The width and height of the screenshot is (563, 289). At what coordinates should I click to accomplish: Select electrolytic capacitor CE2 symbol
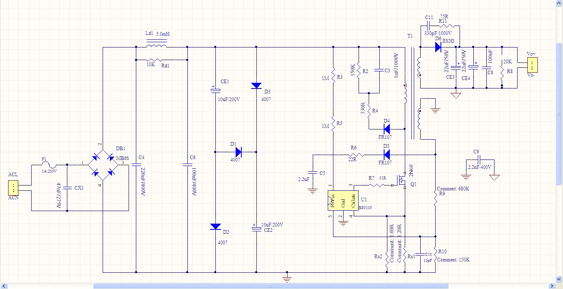click(x=256, y=228)
